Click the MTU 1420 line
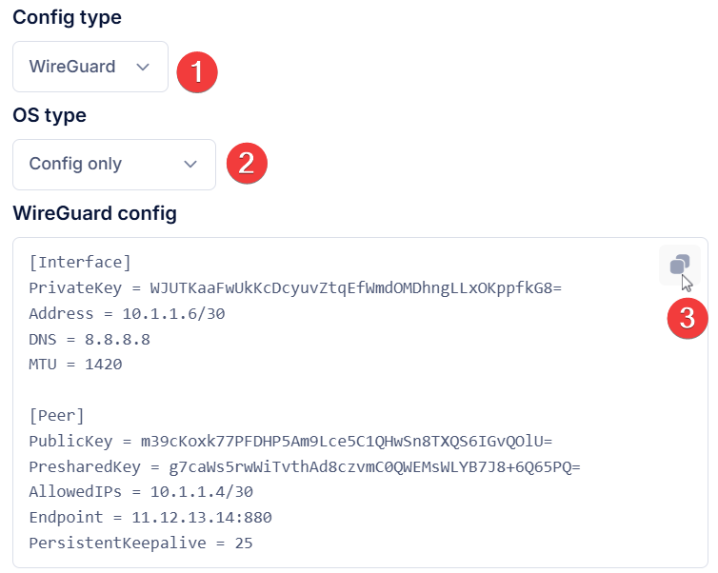 tap(75, 365)
